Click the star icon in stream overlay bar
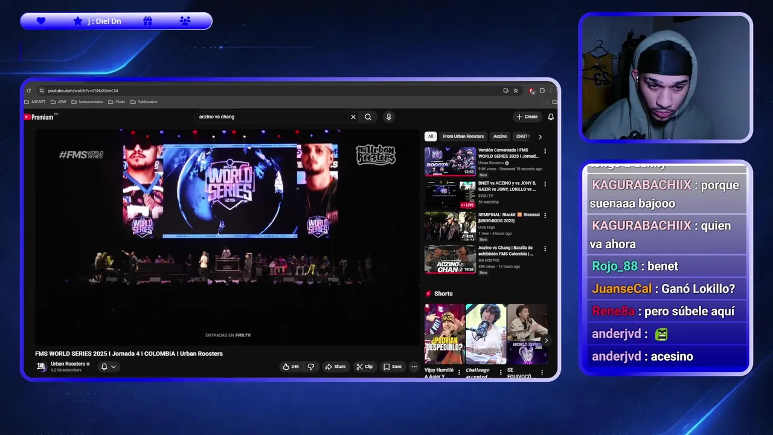Image resolution: width=773 pixels, height=435 pixels. click(x=78, y=21)
